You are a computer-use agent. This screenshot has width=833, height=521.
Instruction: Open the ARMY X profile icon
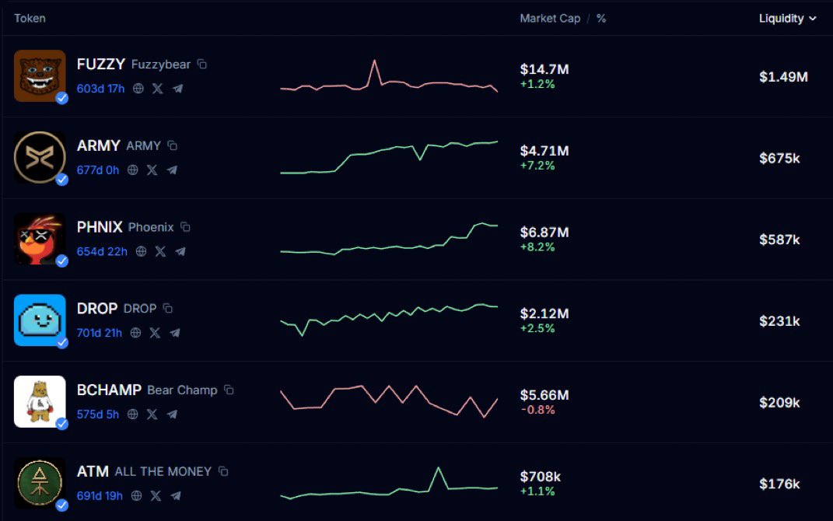point(152,170)
